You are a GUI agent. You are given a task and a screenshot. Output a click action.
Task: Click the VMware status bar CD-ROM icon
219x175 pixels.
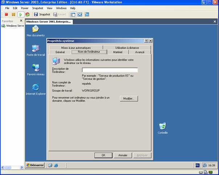[206, 172]
